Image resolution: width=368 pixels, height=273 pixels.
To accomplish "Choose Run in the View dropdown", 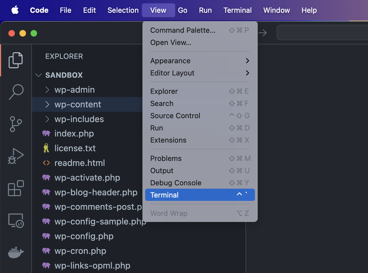I will tap(200, 128).
